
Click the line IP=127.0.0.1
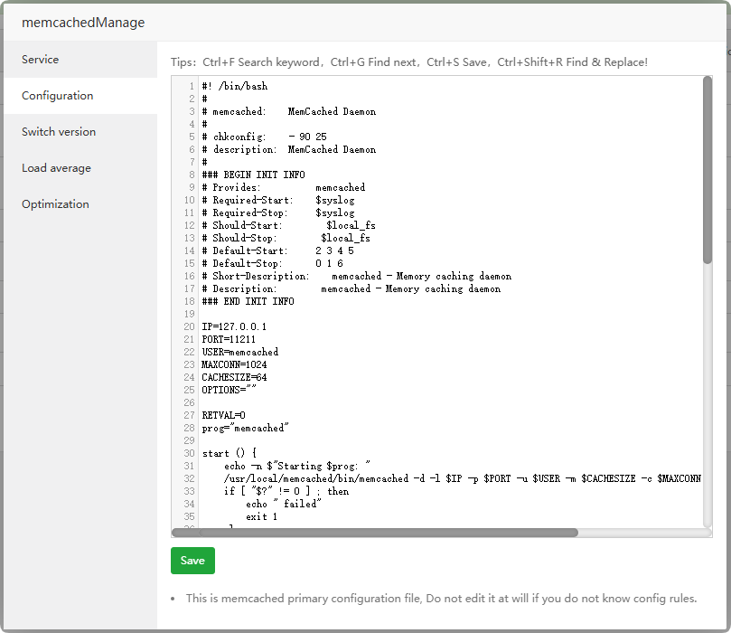pos(234,326)
